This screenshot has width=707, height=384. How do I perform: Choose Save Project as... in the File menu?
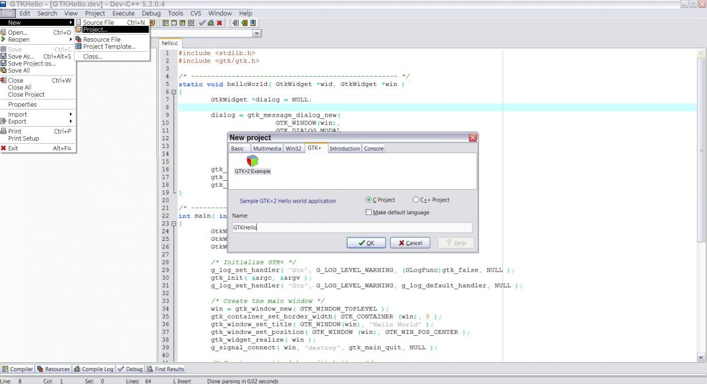coord(38,64)
